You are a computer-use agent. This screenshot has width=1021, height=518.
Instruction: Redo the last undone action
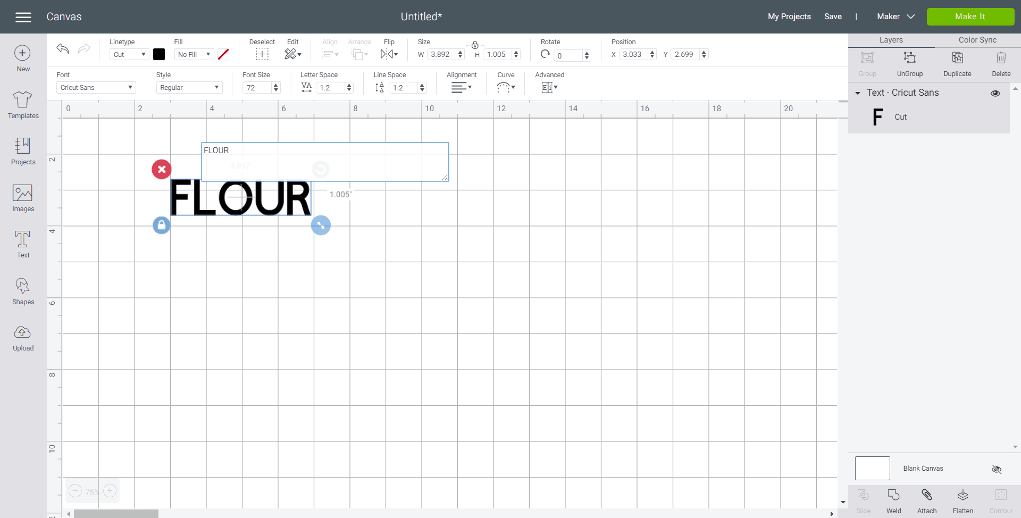coord(84,49)
